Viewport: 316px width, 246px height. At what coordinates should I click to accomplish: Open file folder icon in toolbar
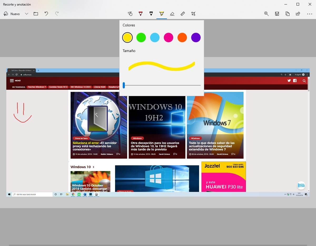coord(36,14)
